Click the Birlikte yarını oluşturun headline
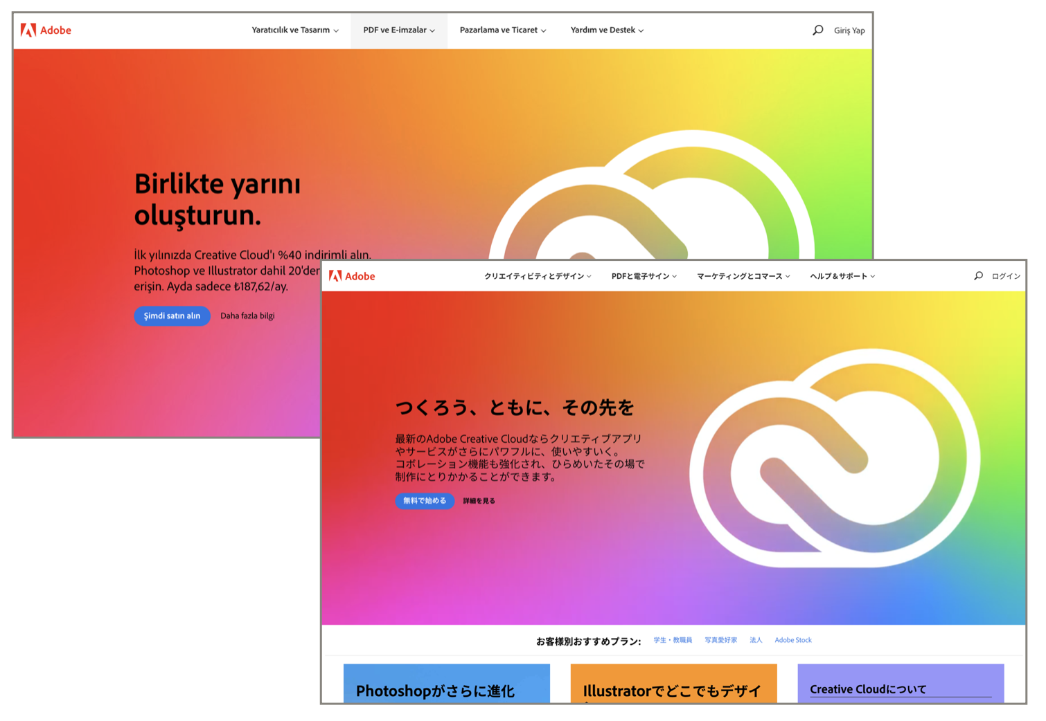The image size is (1046, 721). click(218, 199)
